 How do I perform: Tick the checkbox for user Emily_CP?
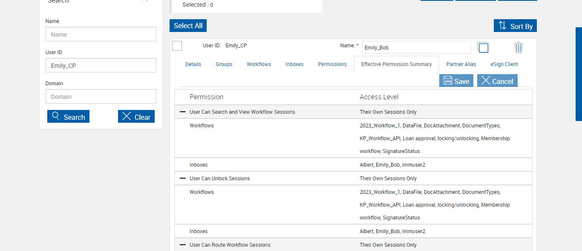coord(177,46)
